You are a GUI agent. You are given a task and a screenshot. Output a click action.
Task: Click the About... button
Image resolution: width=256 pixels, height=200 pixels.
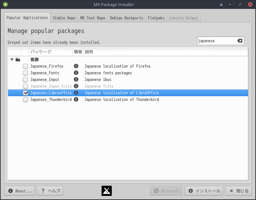point(19,191)
